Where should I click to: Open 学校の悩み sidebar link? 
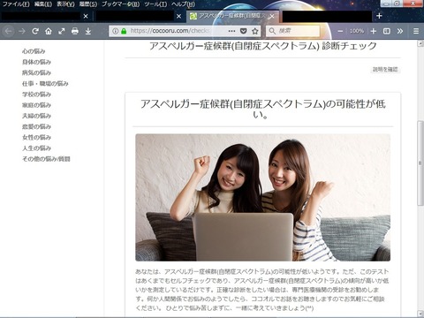36,95
